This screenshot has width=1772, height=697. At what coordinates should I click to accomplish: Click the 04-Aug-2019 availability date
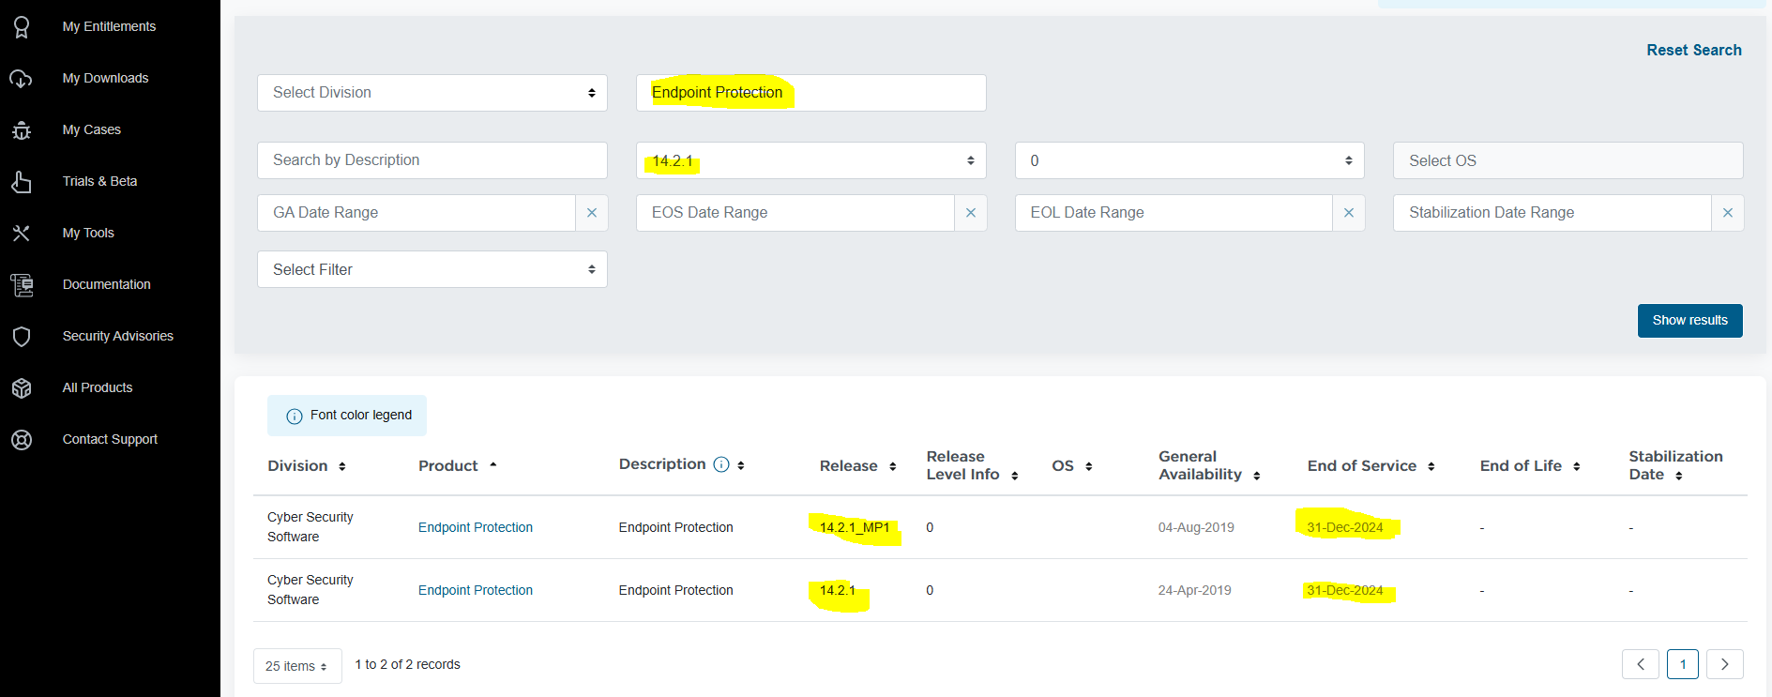click(1196, 527)
